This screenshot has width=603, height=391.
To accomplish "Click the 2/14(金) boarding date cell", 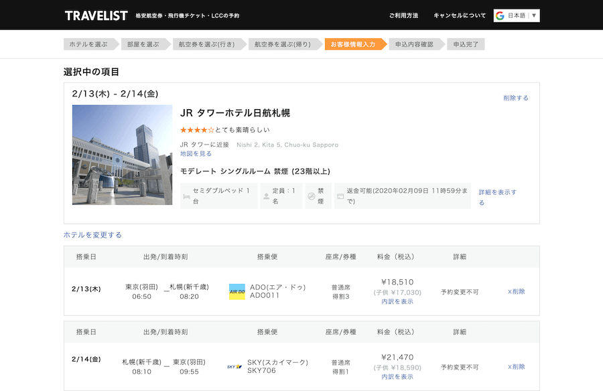I will (x=86, y=359).
